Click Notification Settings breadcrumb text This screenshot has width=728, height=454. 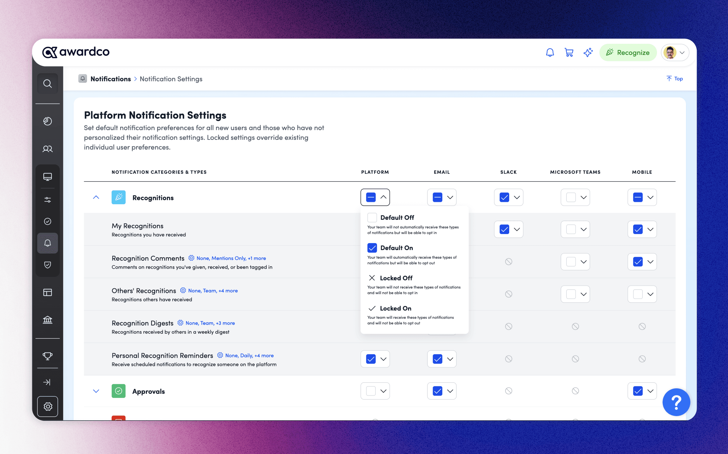[171, 79]
